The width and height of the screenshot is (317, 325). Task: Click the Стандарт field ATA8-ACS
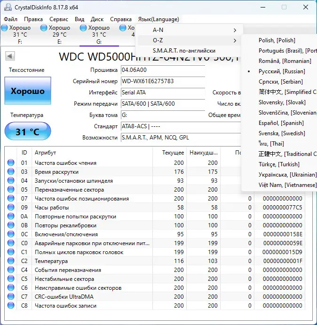[x=181, y=126]
